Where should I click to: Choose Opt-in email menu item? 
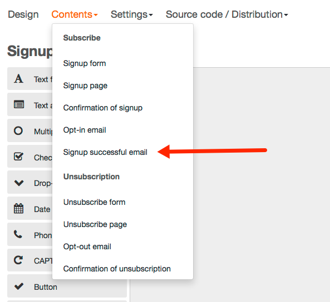pos(85,130)
